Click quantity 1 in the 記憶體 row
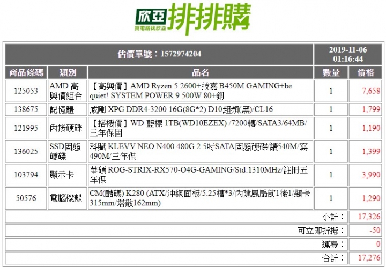 [x=331, y=109]
